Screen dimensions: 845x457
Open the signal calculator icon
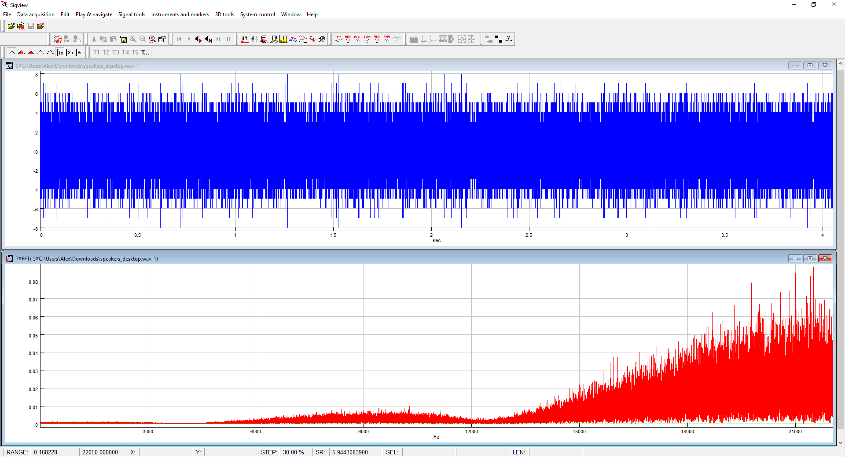pos(264,39)
